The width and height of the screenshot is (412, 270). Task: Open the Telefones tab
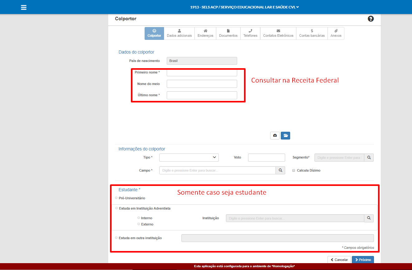[250, 33]
